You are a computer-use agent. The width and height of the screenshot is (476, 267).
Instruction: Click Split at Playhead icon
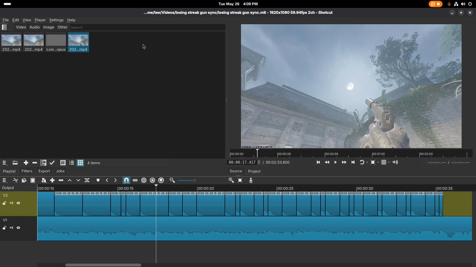(87, 180)
